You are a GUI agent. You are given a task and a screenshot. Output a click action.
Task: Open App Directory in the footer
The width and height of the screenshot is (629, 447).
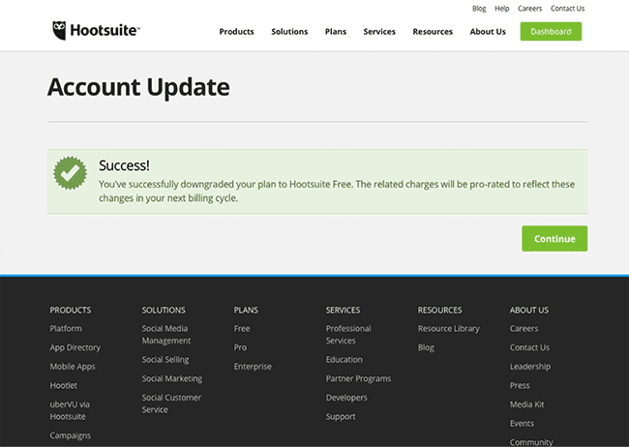point(75,347)
